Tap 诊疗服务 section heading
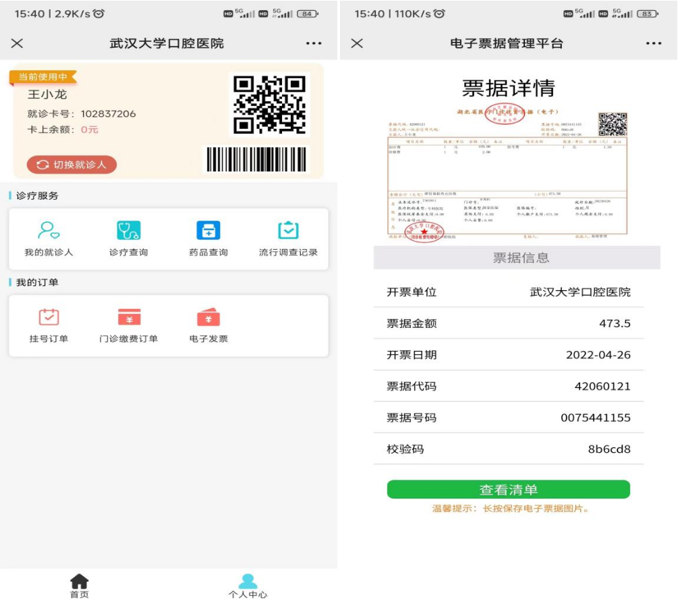This screenshot has height=610, width=680. pos(37,196)
